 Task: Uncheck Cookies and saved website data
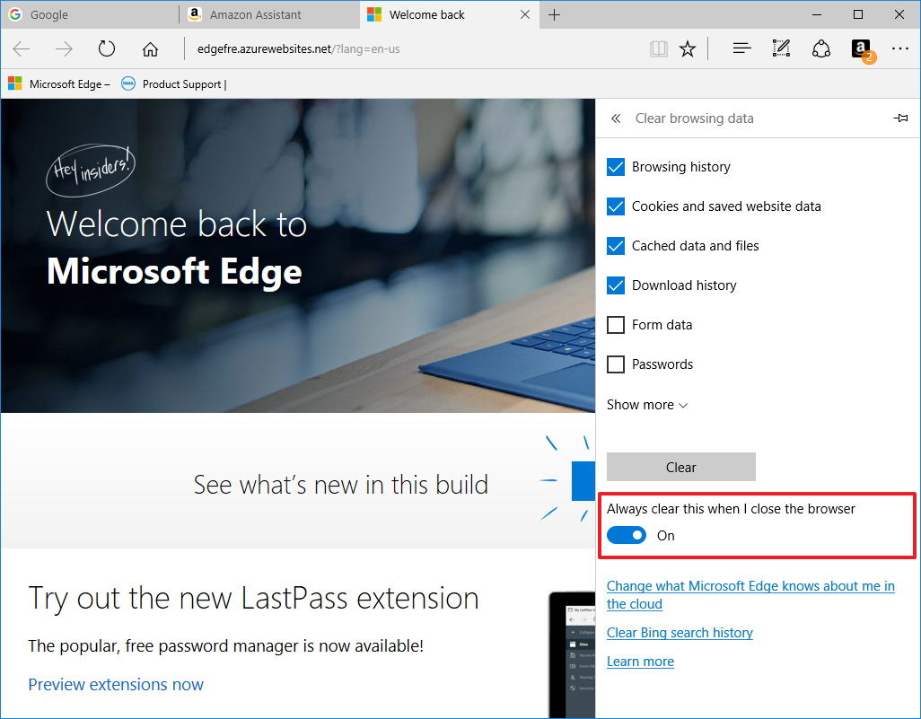(x=616, y=206)
